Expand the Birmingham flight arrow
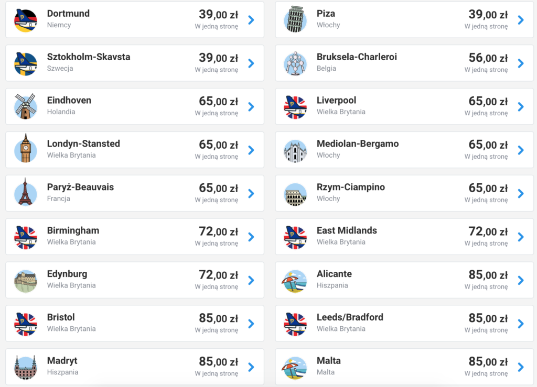537x387 pixels. [251, 237]
